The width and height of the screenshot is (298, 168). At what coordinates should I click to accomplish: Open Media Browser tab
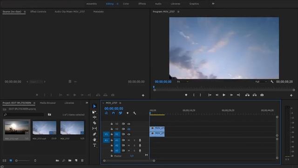[47, 103]
